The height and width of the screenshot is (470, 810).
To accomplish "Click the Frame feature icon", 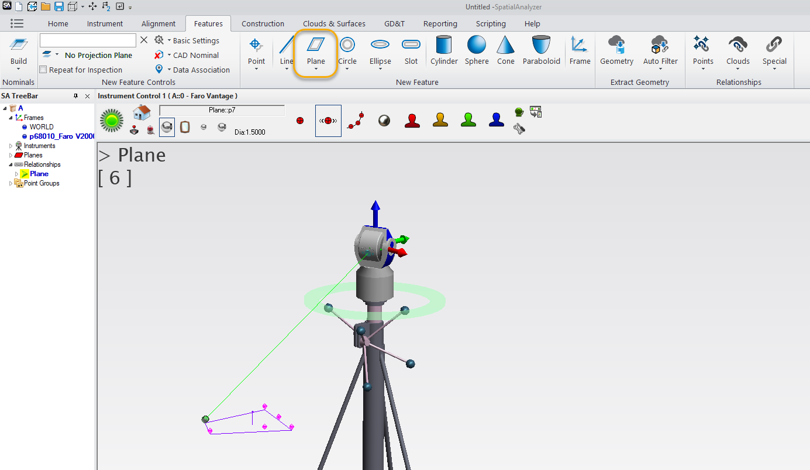I will (x=580, y=50).
